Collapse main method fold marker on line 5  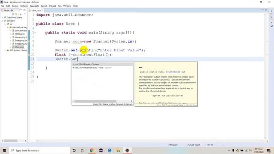pyautogui.click(x=35, y=33)
